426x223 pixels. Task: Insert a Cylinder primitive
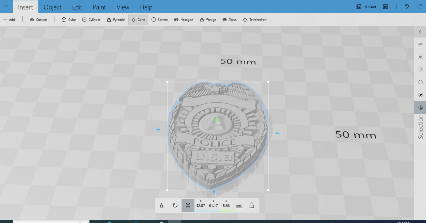click(x=91, y=19)
